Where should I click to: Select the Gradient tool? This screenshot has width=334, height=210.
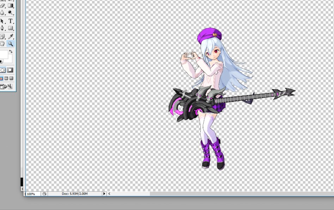click(x=11, y=6)
